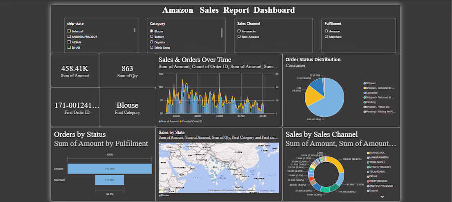Check the BIHAR ship-state checkbox
Screen dimensions: 452x202
coord(69,48)
